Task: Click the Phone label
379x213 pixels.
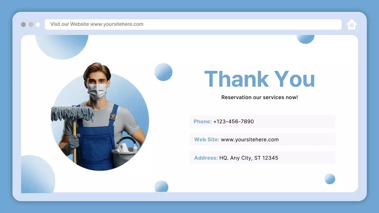Action: pyautogui.click(x=203, y=122)
